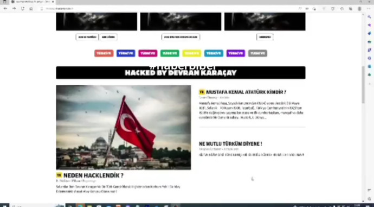Go back with the browser back arrow
This screenshot has width=374, height=207.
[5, 9]
